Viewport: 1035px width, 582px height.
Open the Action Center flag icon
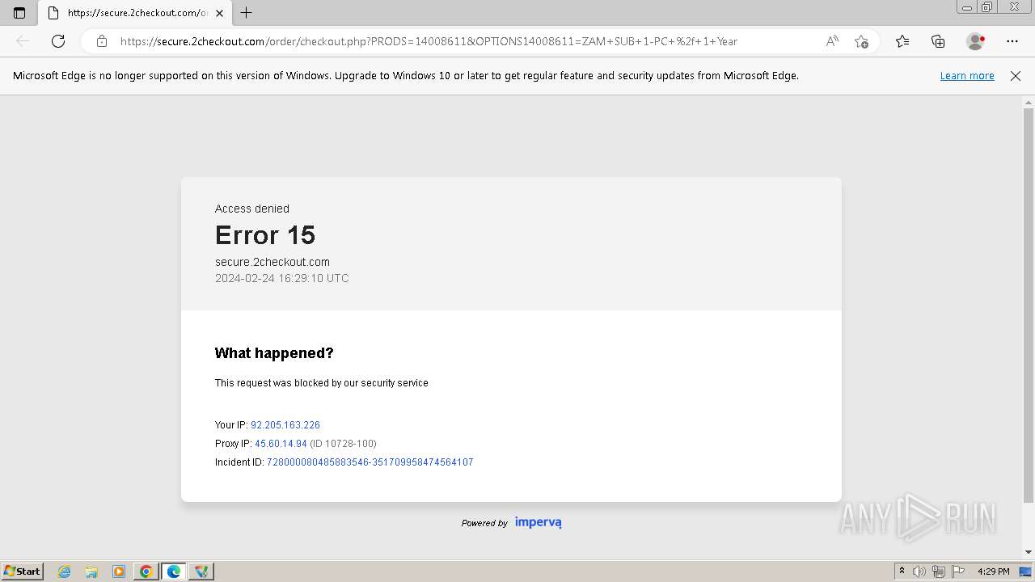tap(958, 571)
